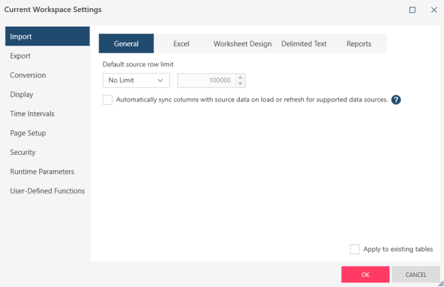Navigate to Security settings
The width and height of the screenshot is (444, 287).
tap(23, 152)
